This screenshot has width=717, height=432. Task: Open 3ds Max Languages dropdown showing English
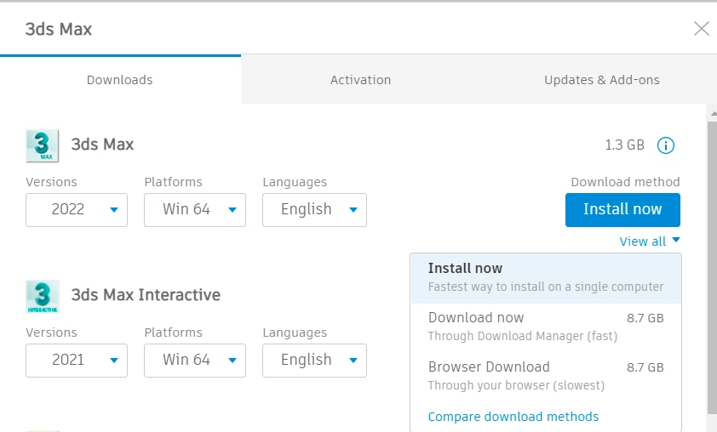point(314,209)
